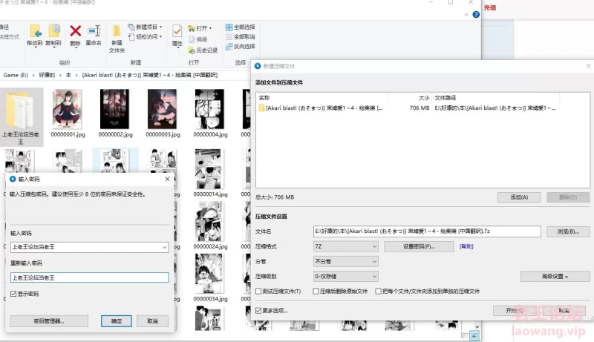Open the New item (新建项目) dropdown

click(x=145, y=27)
